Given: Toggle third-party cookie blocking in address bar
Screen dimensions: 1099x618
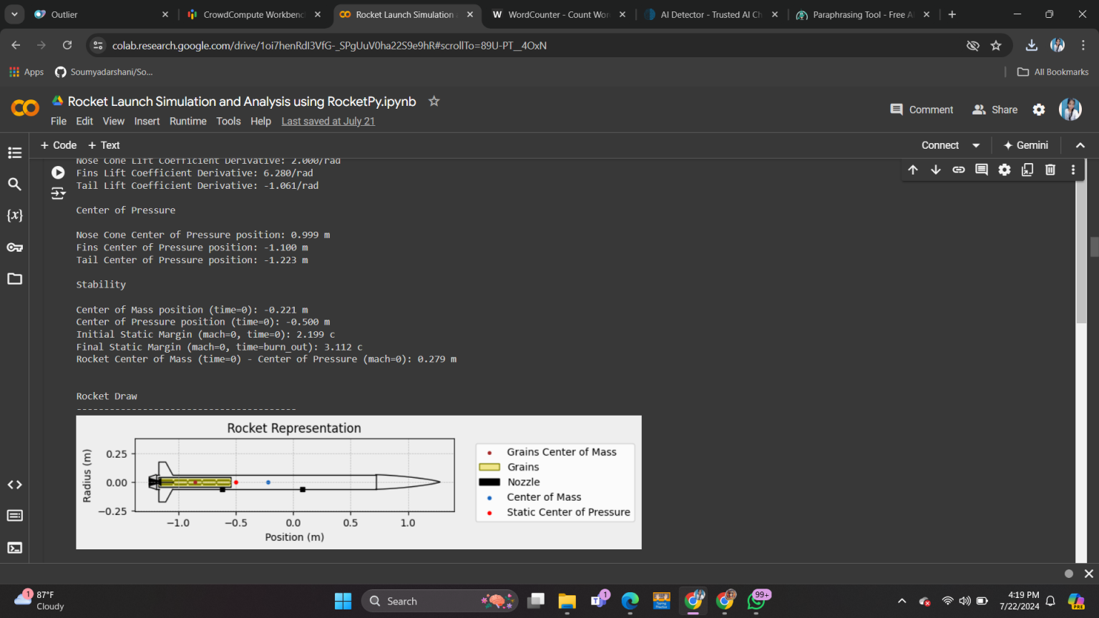Looking at the screenshot, I should (x=973, y=45).
